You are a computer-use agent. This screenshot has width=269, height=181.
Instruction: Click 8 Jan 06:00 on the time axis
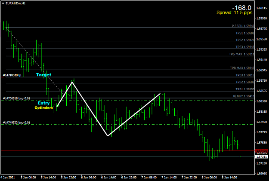(x=209, y=178)
